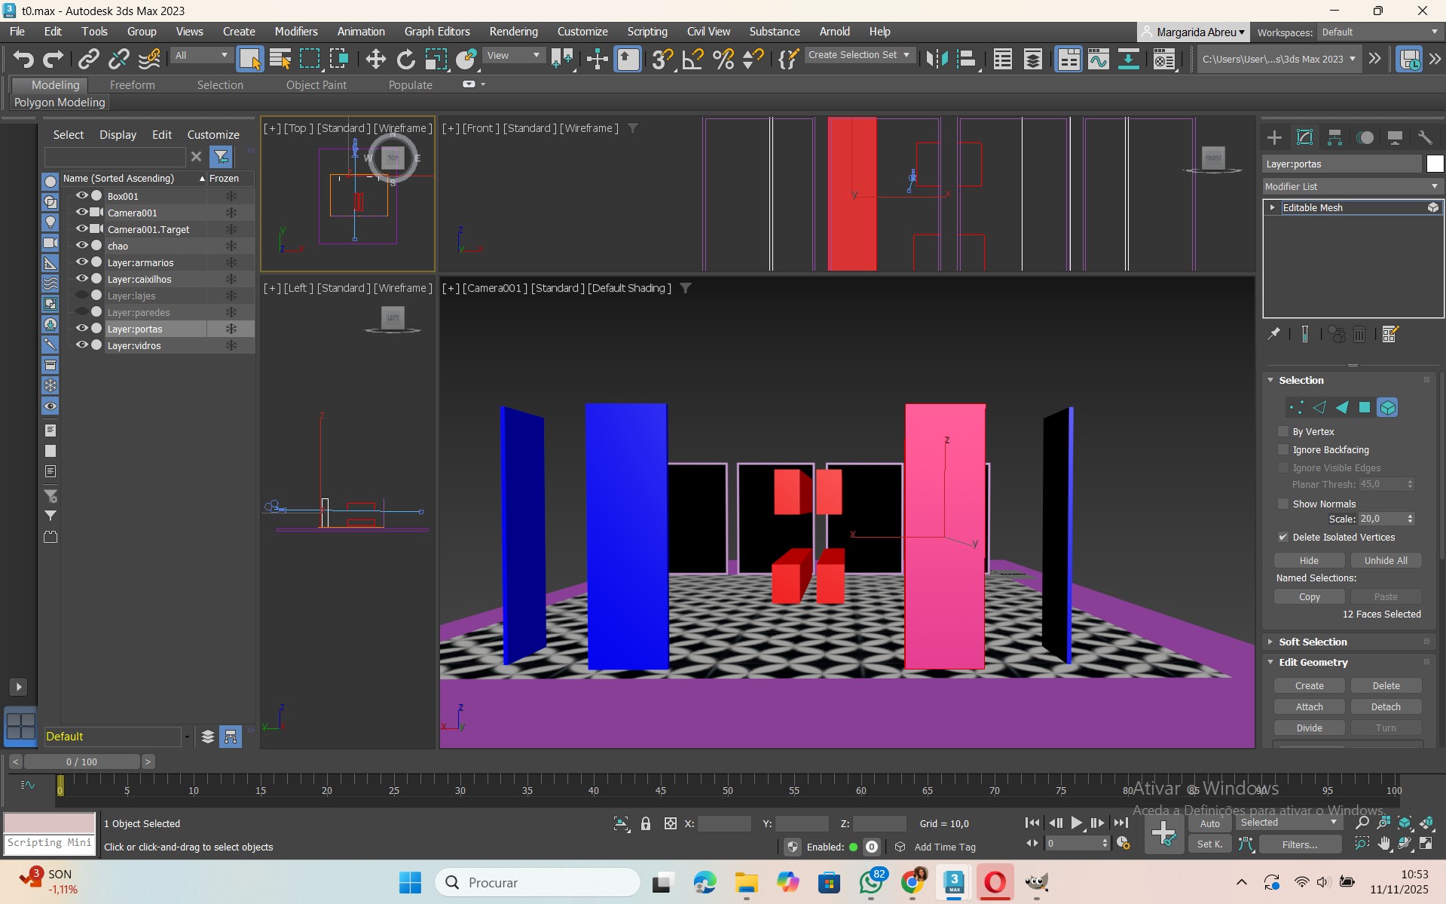Activate the Select and Rotate tool
The height and width of the screenshot is (904, 1446).
coord(405,59)
